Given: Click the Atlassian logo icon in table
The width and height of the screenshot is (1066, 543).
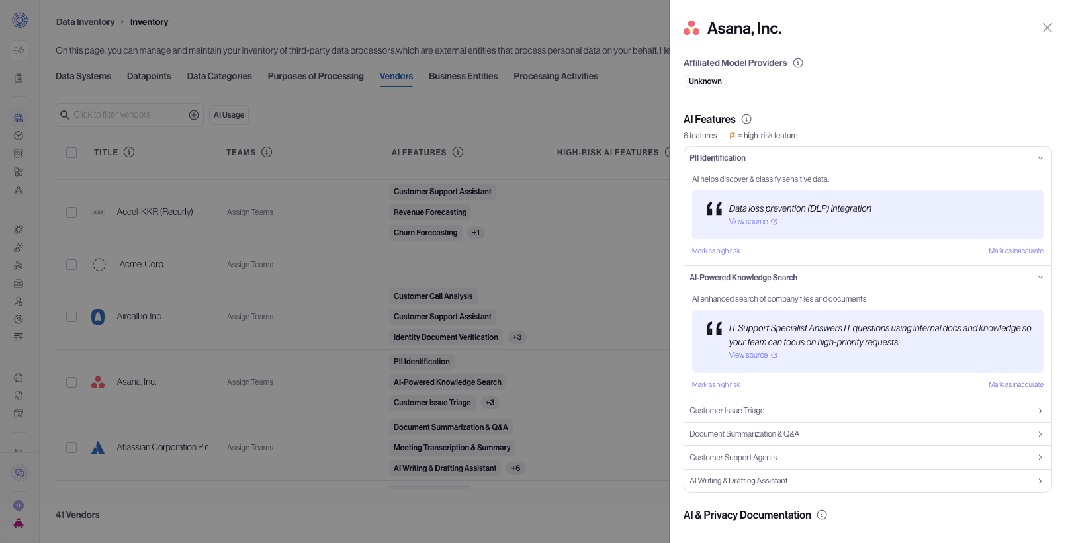Looking at the screenshot, I should tap(98, 448).
